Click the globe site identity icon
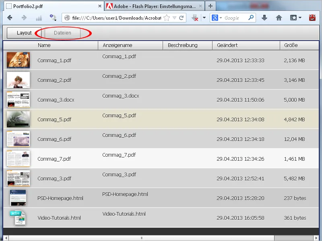The image size is (322, 241). pos(67,18)
